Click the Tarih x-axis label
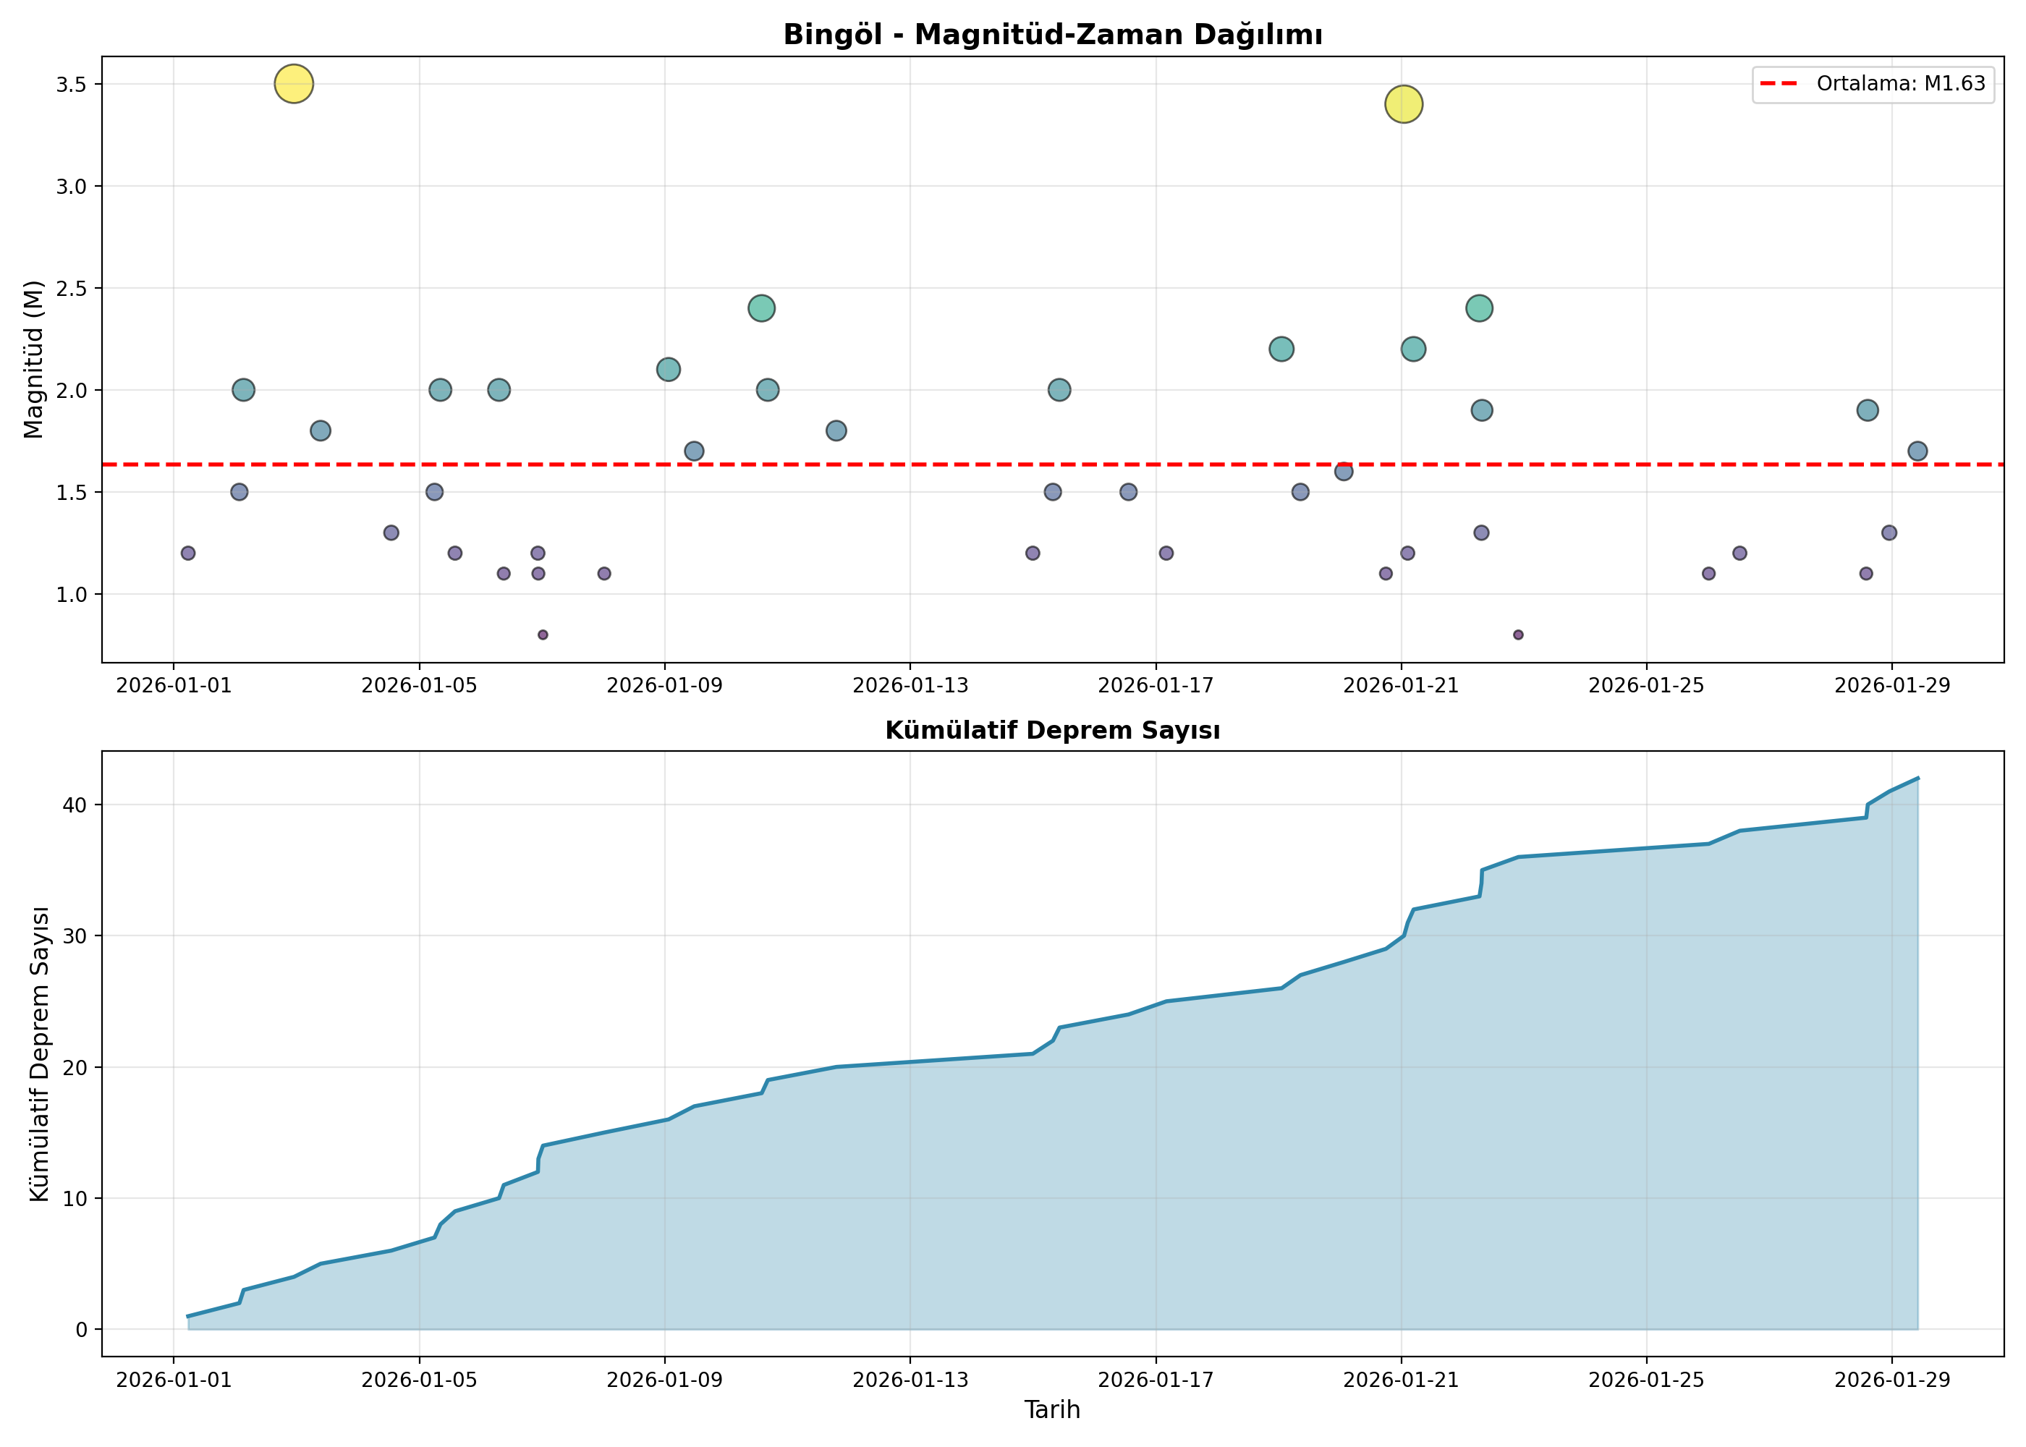The height and width of the screenshot is (1447, 2026). (x=1052, y=1409)
